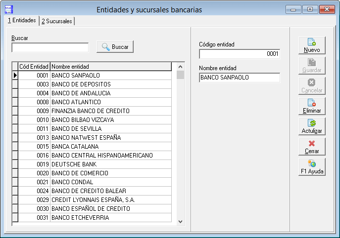Screen dimensions: 340x238
Task: Click code cell 0010
Action: point(34,120)
